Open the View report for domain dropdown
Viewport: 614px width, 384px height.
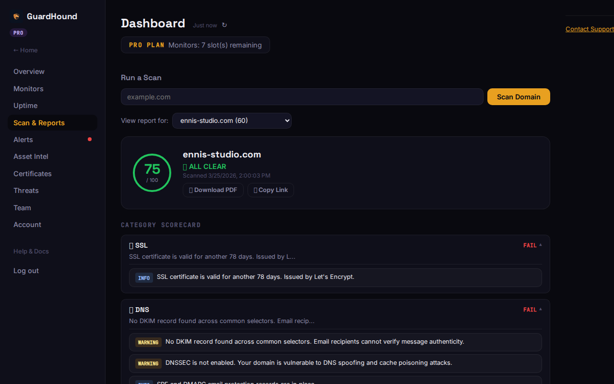tap(232, 120)
